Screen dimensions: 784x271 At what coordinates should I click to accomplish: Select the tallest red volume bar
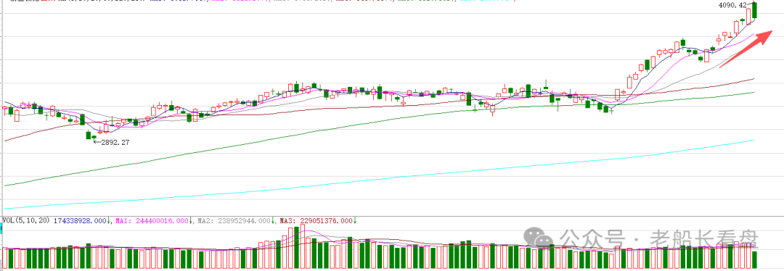point(303,247)
